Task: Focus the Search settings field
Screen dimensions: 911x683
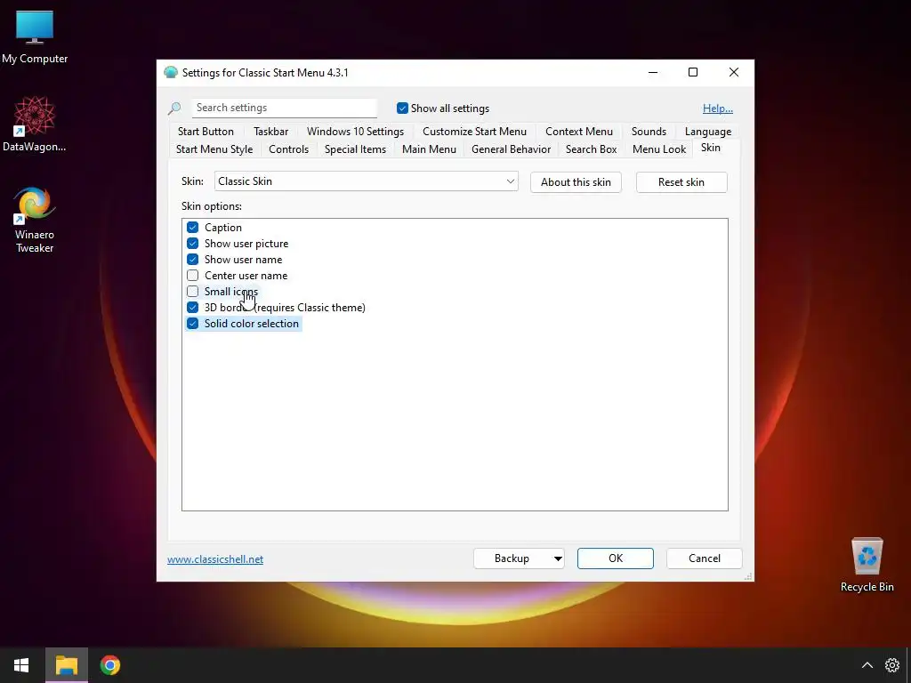Action: pos(284,108)
